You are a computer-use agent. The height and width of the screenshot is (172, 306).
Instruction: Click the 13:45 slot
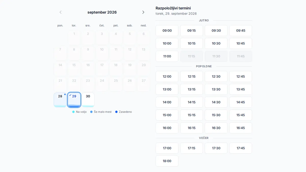pos(241,89)
